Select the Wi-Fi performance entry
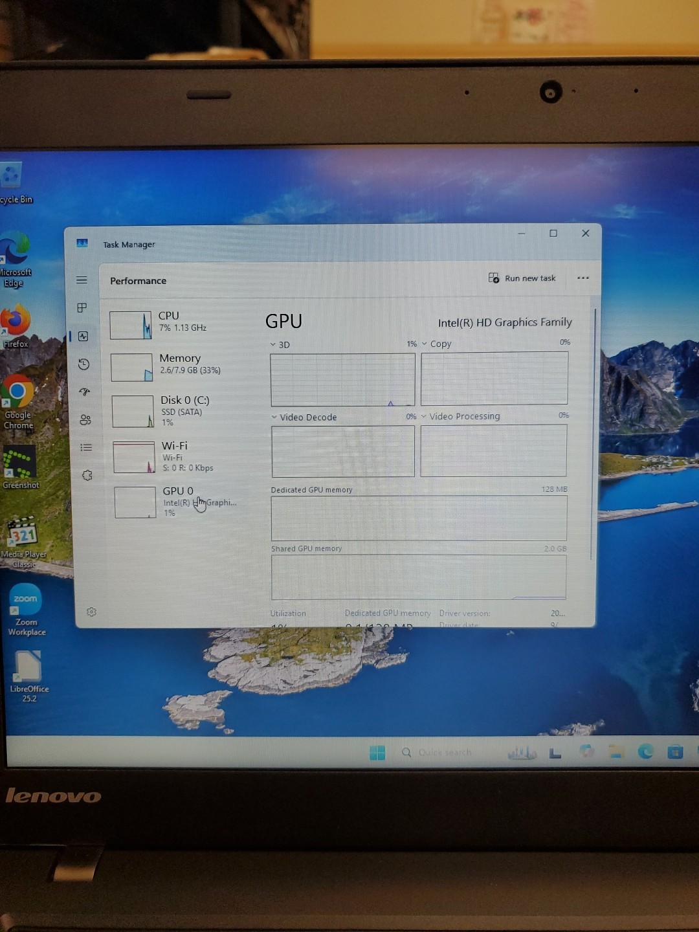 point(179,456)
